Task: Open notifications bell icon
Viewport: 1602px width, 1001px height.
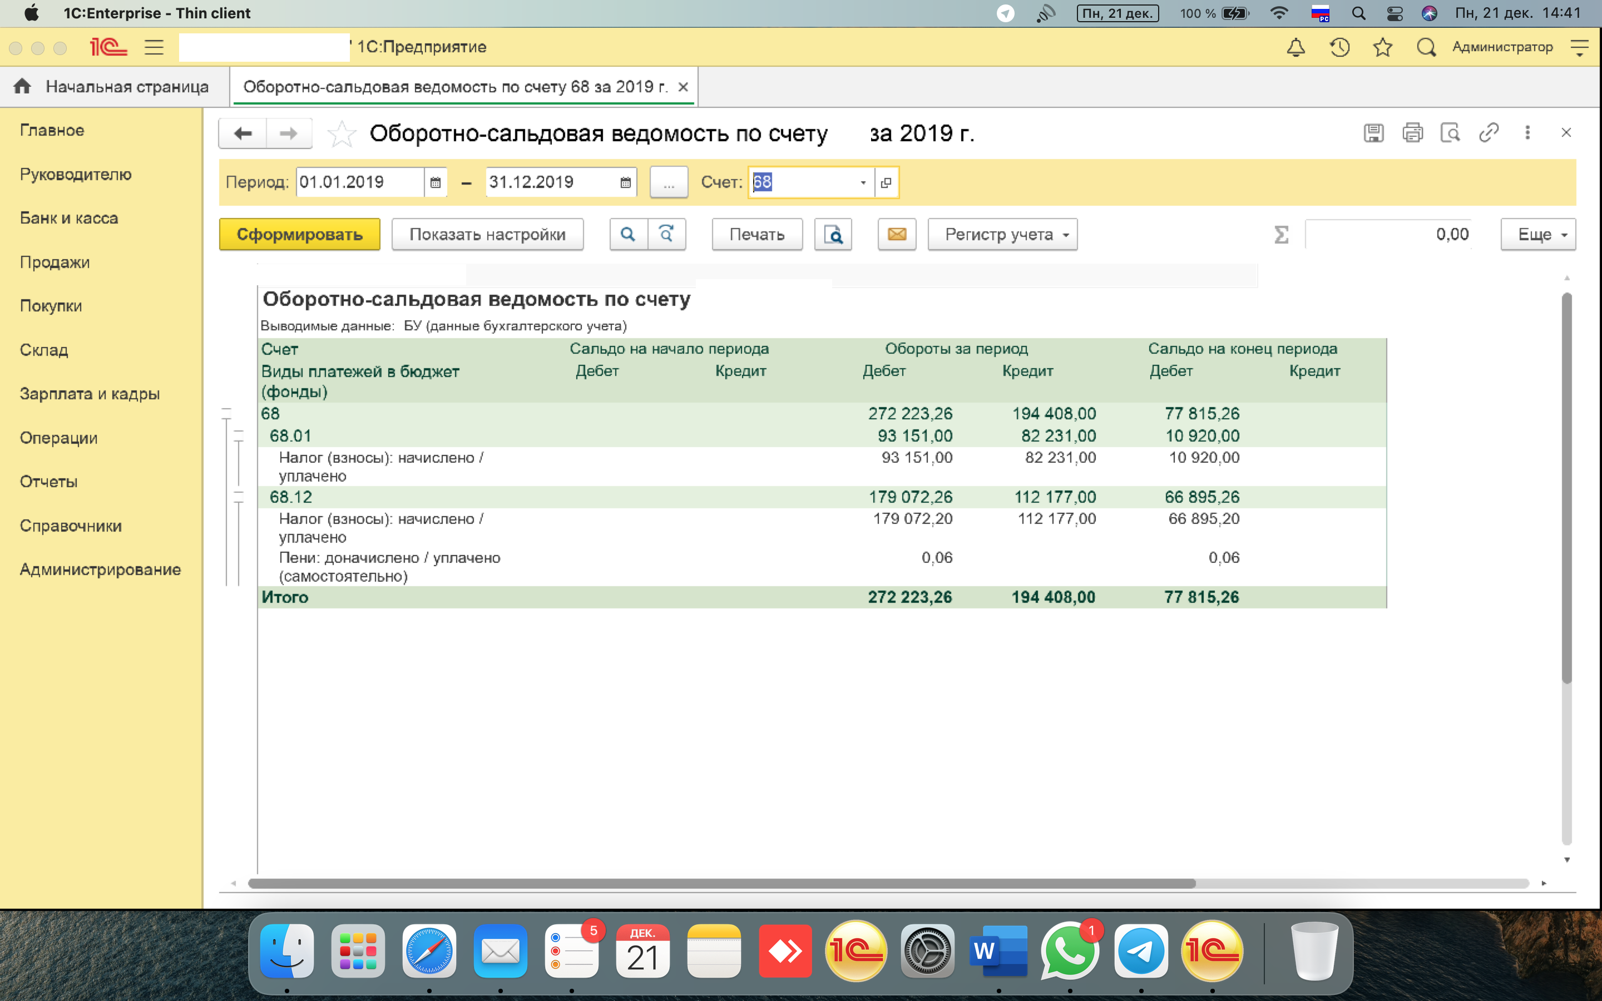Action: tap(1296, 47)
